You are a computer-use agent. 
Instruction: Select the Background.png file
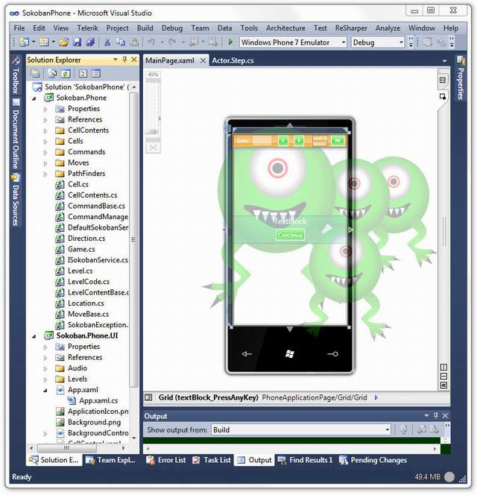(x=94, y=422)
